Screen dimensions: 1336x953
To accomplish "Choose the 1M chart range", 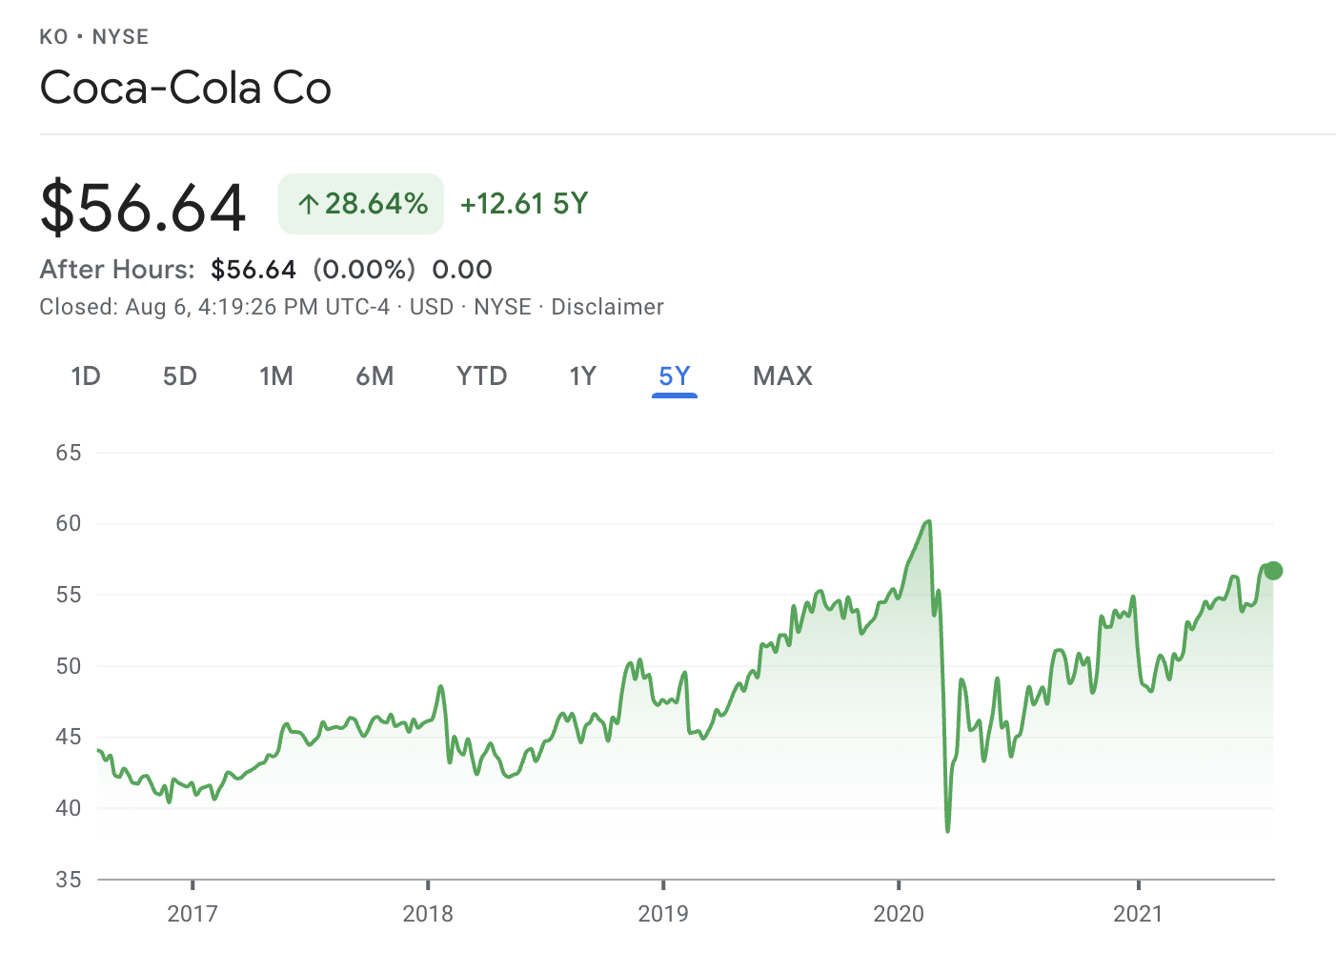I will [x=275, y=376].
